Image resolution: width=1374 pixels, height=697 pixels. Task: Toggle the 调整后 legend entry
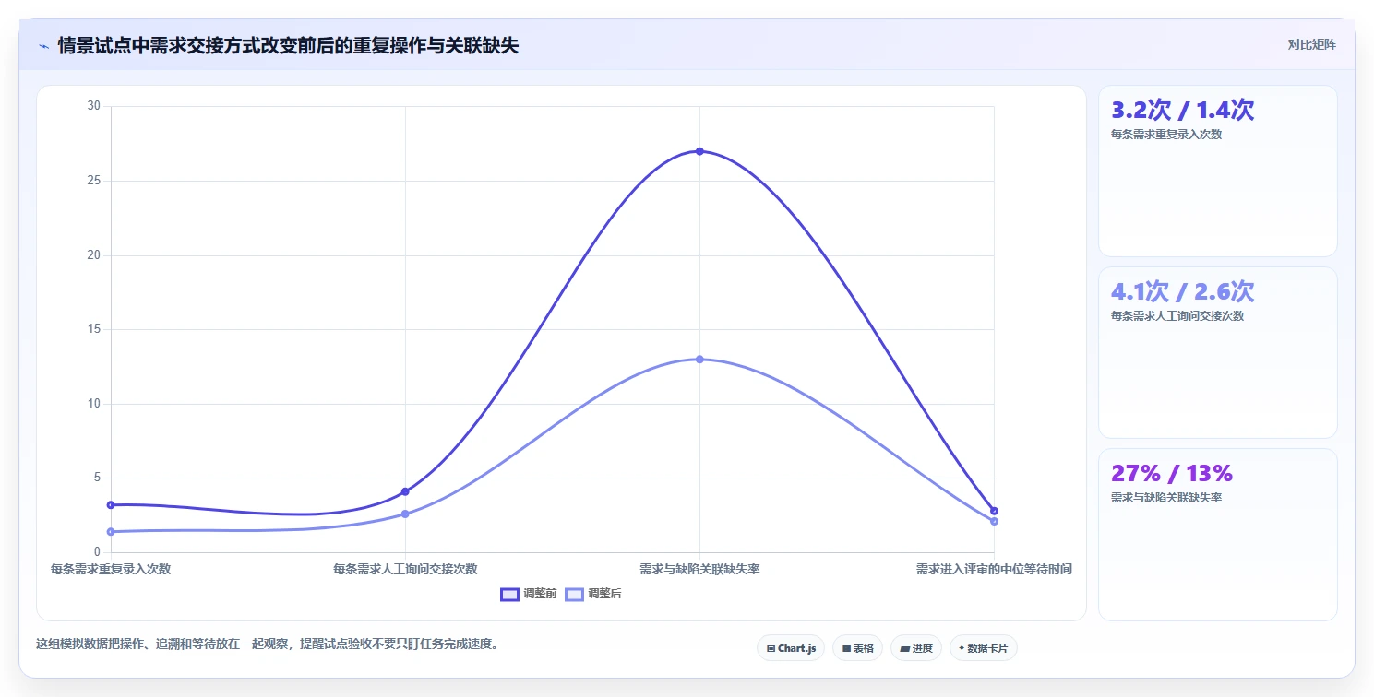pos(593,594)
